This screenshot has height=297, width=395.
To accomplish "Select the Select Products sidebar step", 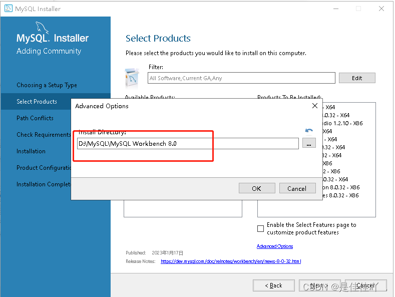I will [x=37, y=102].
